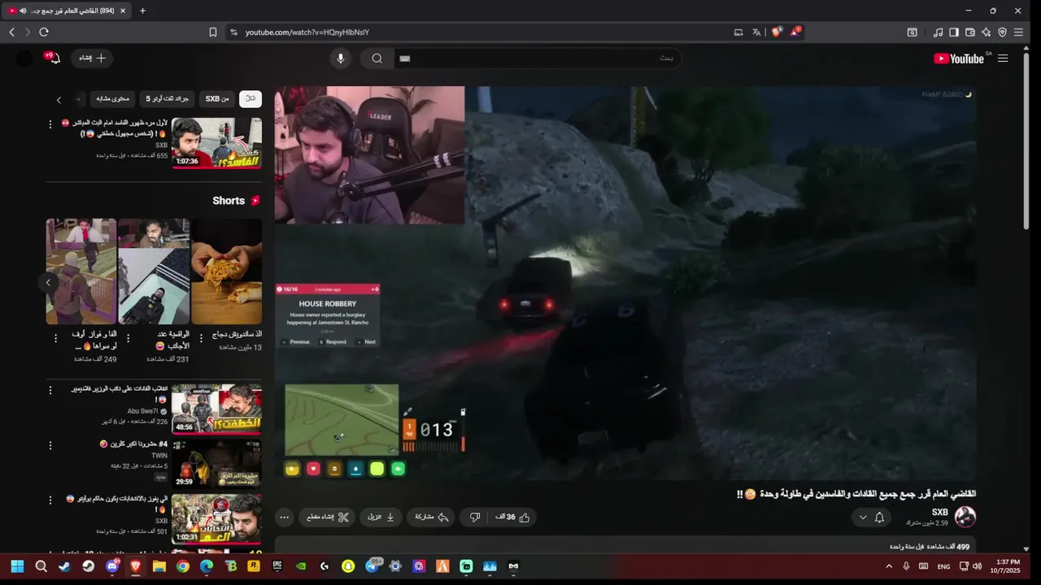The width and height of the screenshot is (1041, 585).
Task: Open the 48:56 video thumbnail
Action: [216, 409]
